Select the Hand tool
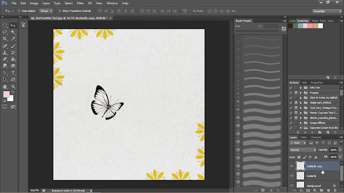This screenshot has height=193, width=344. (5, 87)
